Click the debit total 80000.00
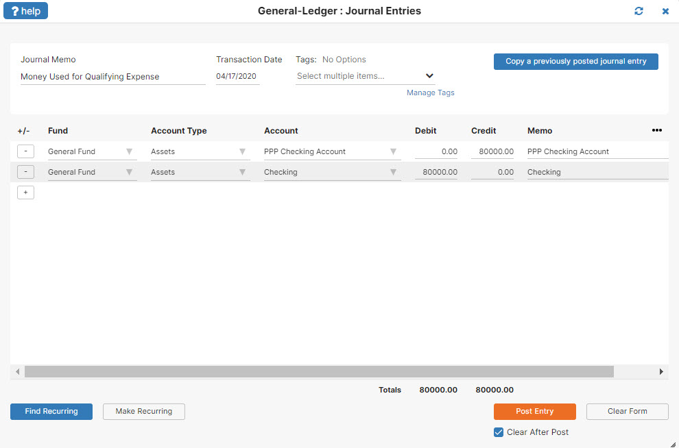The width and height of the screenshot is (679, 448). 438,390
